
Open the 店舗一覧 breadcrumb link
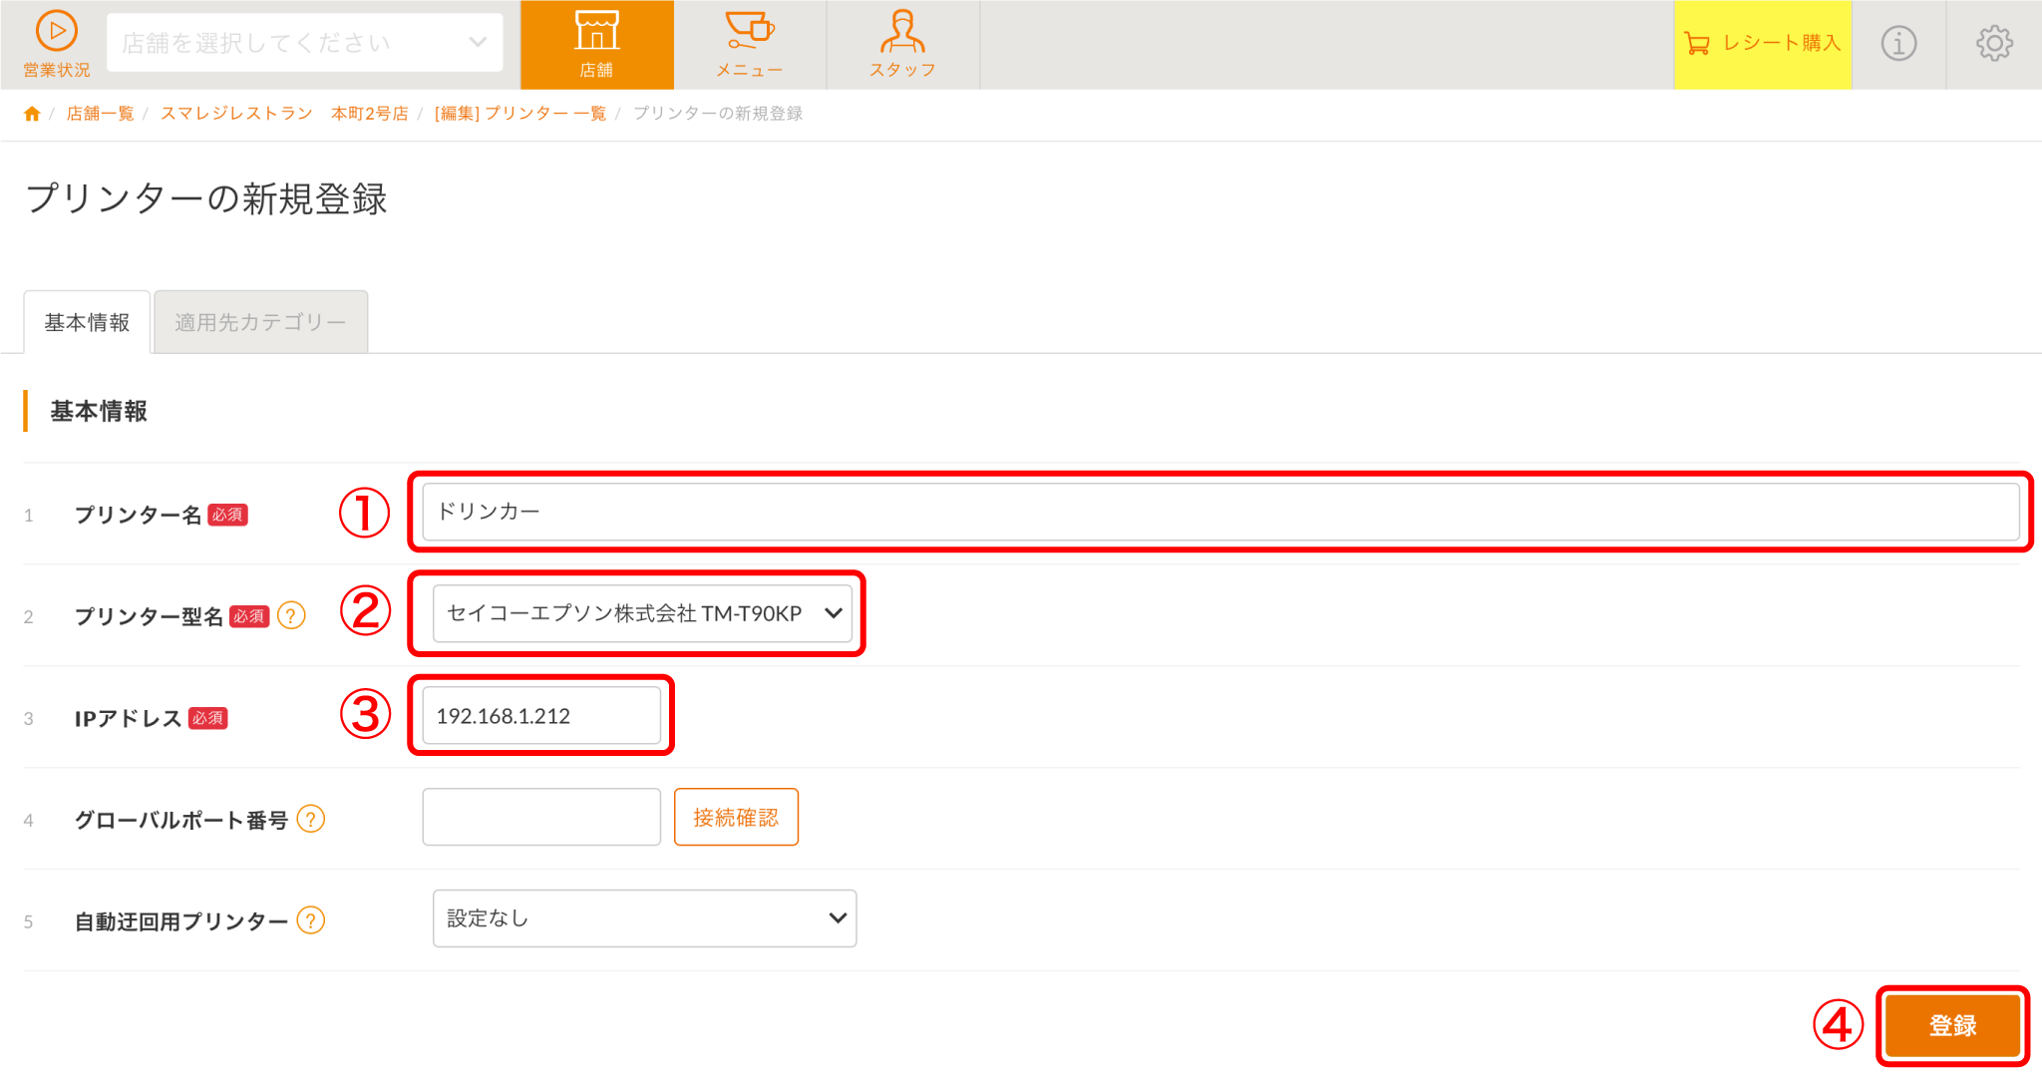click(x=100, y=114)
